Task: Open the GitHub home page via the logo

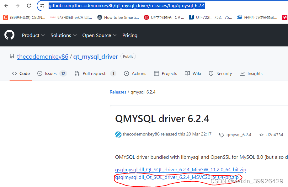Action: coord(9,35)
